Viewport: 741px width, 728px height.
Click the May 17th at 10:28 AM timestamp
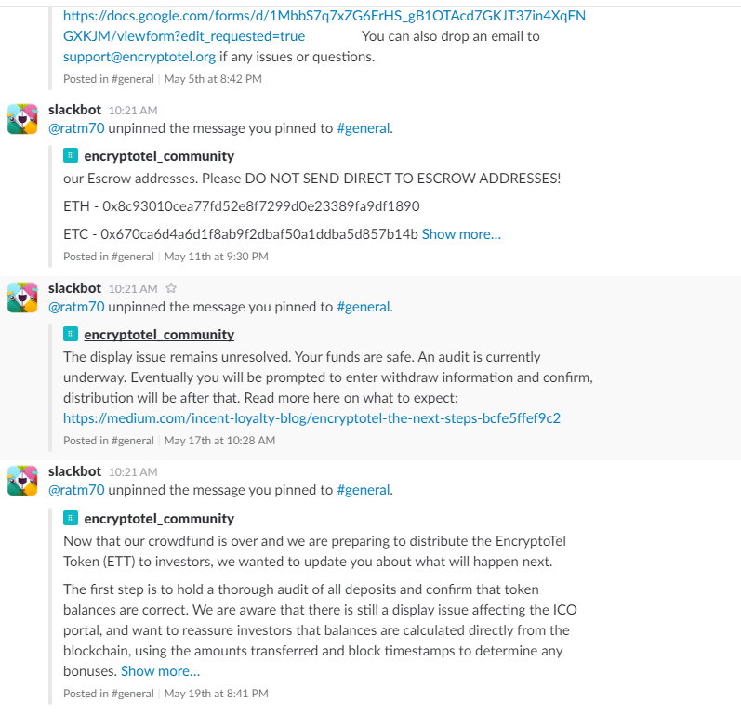tap(219, 441)
